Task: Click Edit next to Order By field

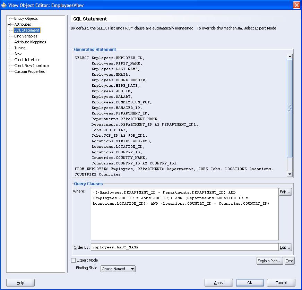Action: pos(285,247)
